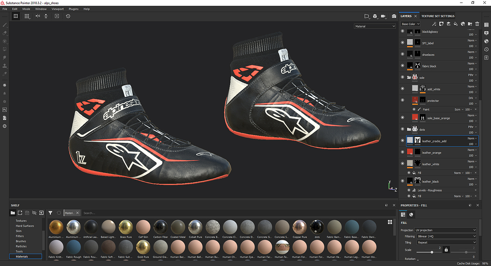This screenshot has width=491, height=266.
Task: Remove the Materials search filter tag
Action: coord(77,213)
